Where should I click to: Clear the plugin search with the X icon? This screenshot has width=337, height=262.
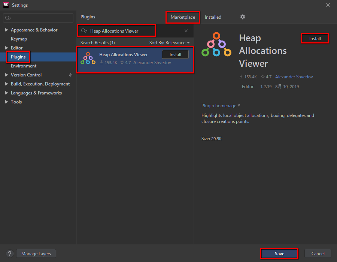point(186,31)
